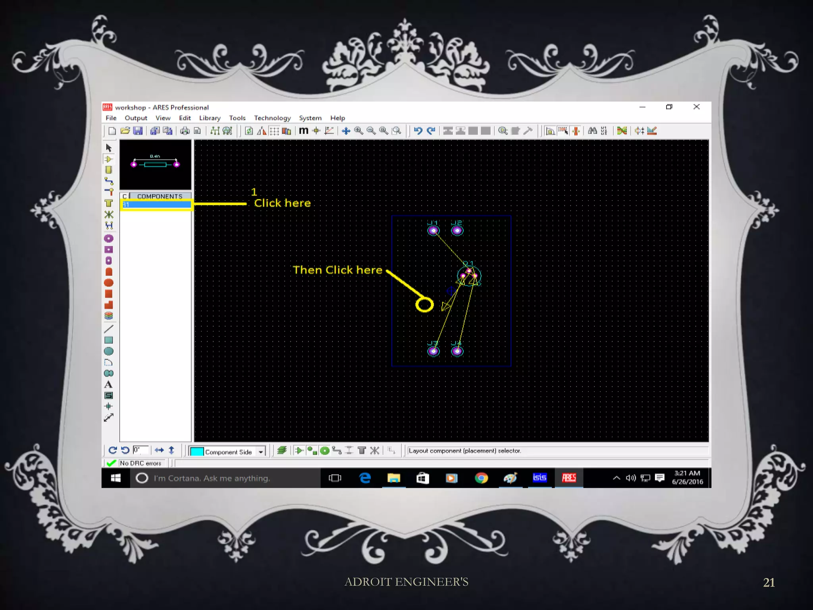Click the zoom-in magnifier icon
The height and width of the screenshot is (610, 813).
pyautogui.click(x=358, y=131)
